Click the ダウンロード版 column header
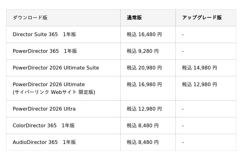Screen dimensions: 248x160 (x=30, y=18)
